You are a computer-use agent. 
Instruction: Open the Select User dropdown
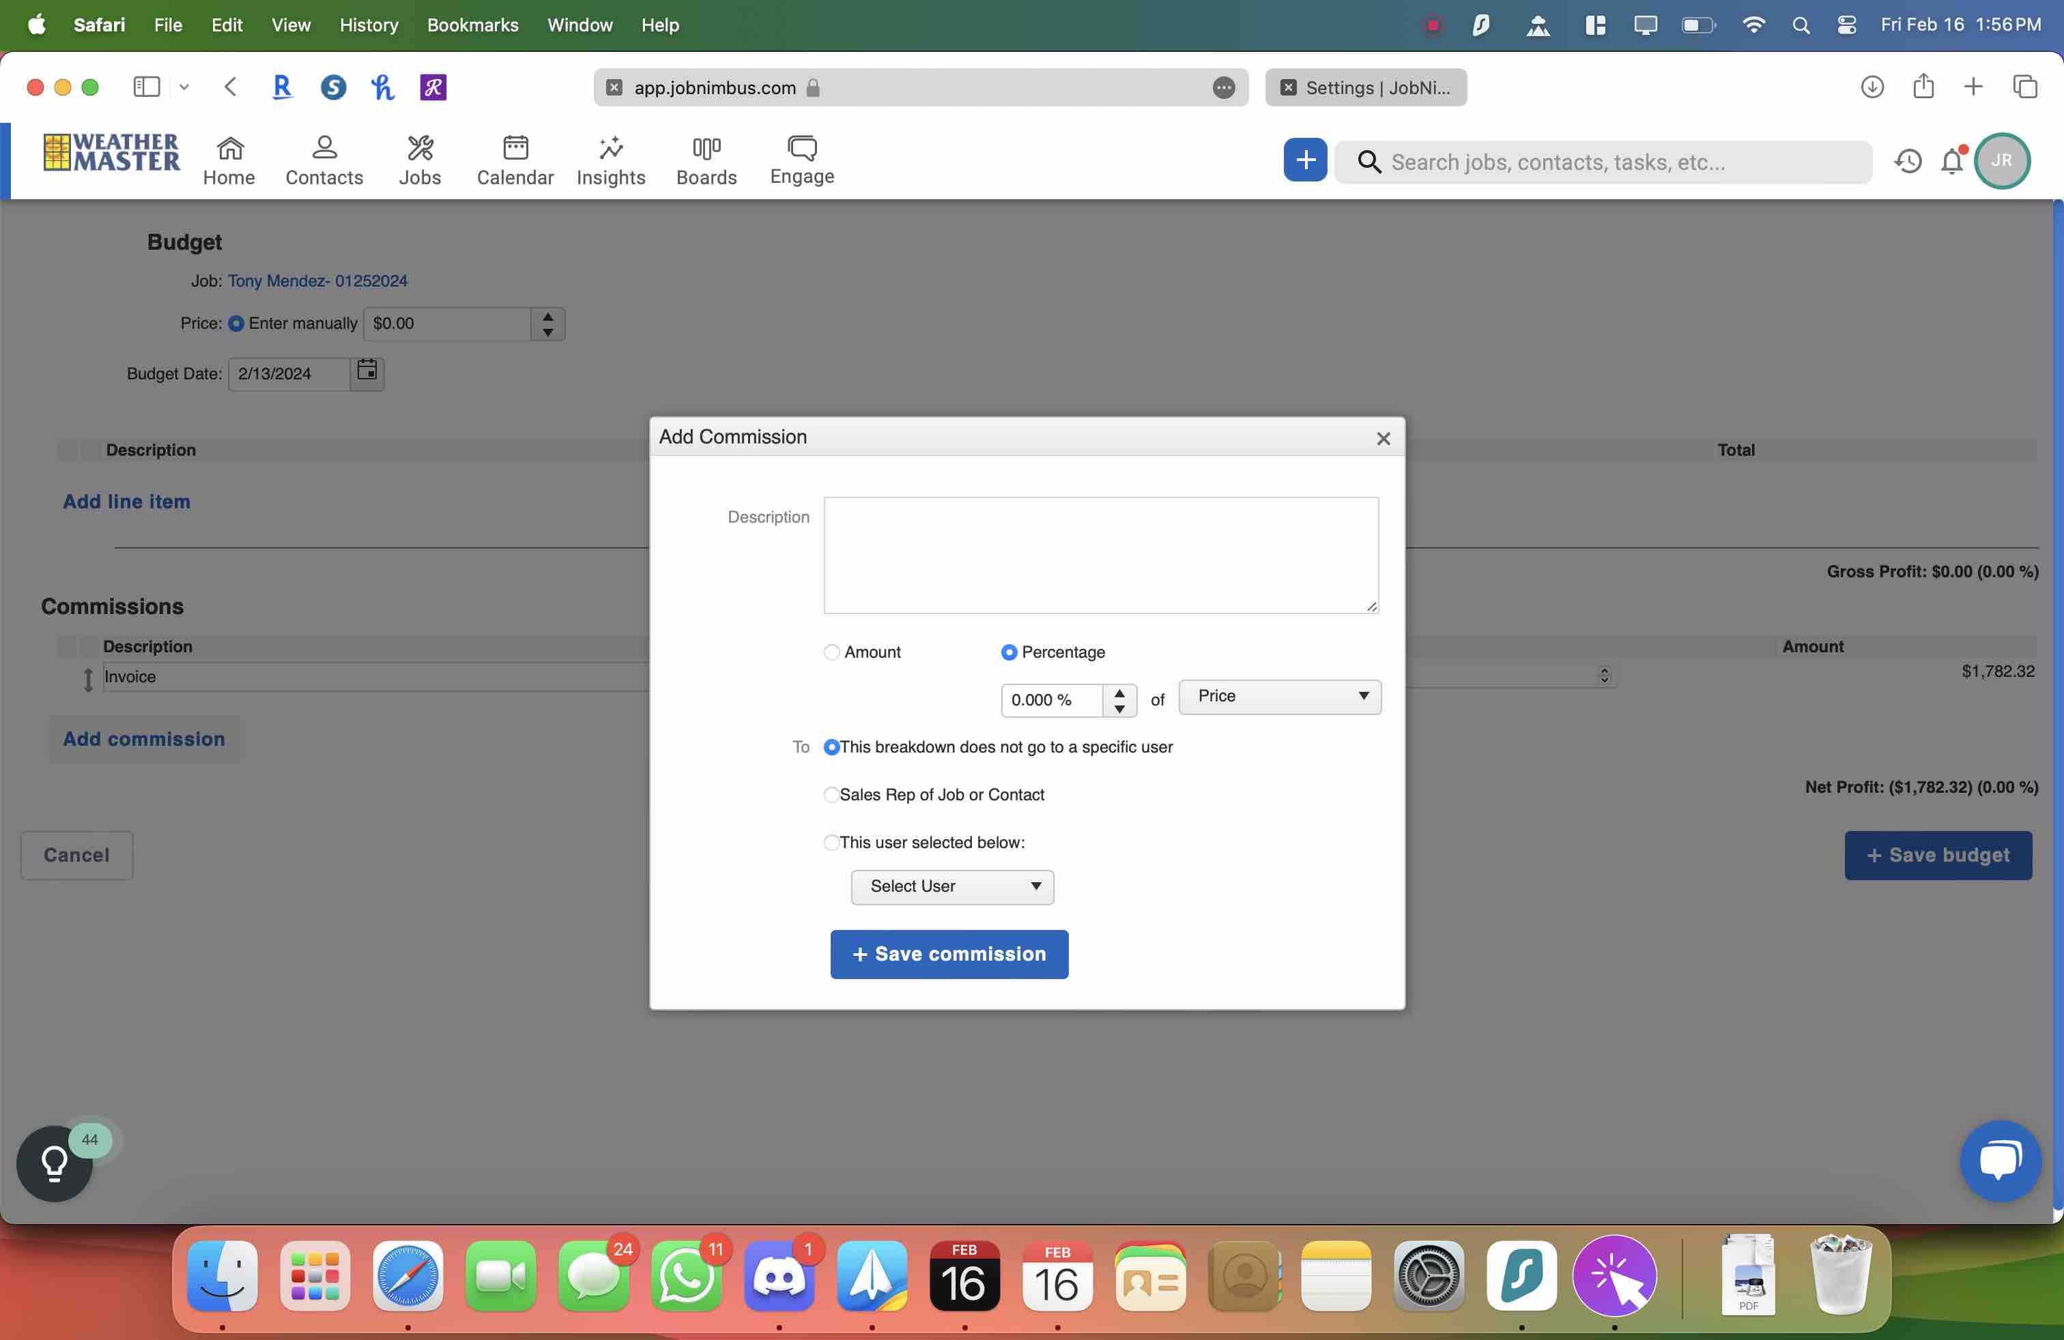click(951, 887)
